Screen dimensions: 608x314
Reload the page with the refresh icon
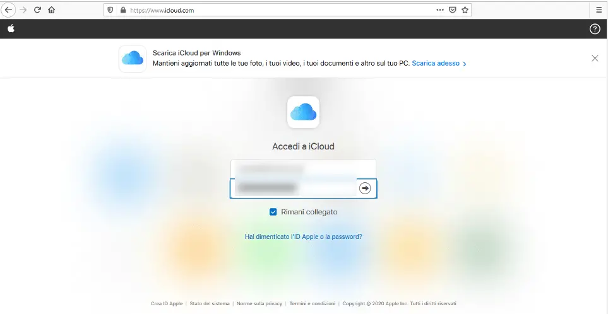[x=37, y=10]
